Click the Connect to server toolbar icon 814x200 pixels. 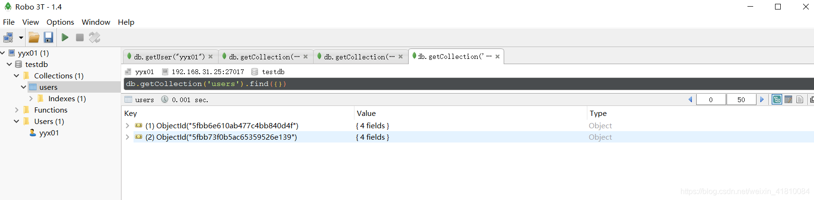pyautogui.click(x=9, y=38)
